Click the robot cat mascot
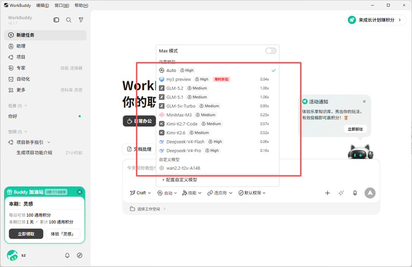412x267 pixels. pyautogui.click(x=360, y=152)
